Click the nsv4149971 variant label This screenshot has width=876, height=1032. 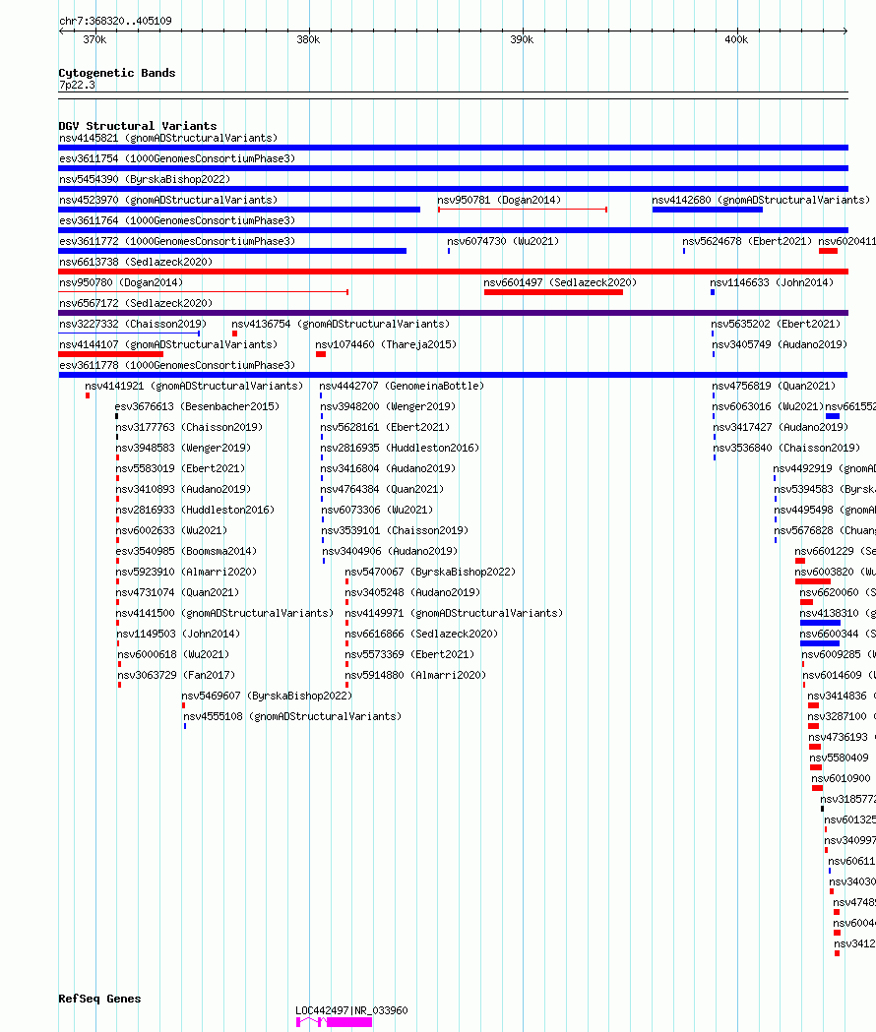[454, 614]
